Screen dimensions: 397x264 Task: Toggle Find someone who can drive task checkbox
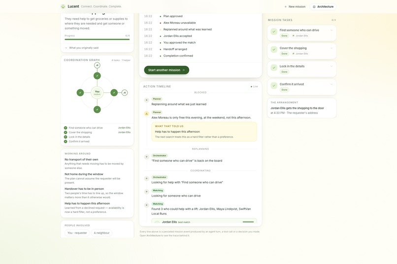(274, 31)
